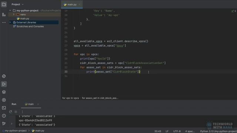Collapse the my-python-project folder
Screen dimensions: 237x133
click(x=10, y=11)
